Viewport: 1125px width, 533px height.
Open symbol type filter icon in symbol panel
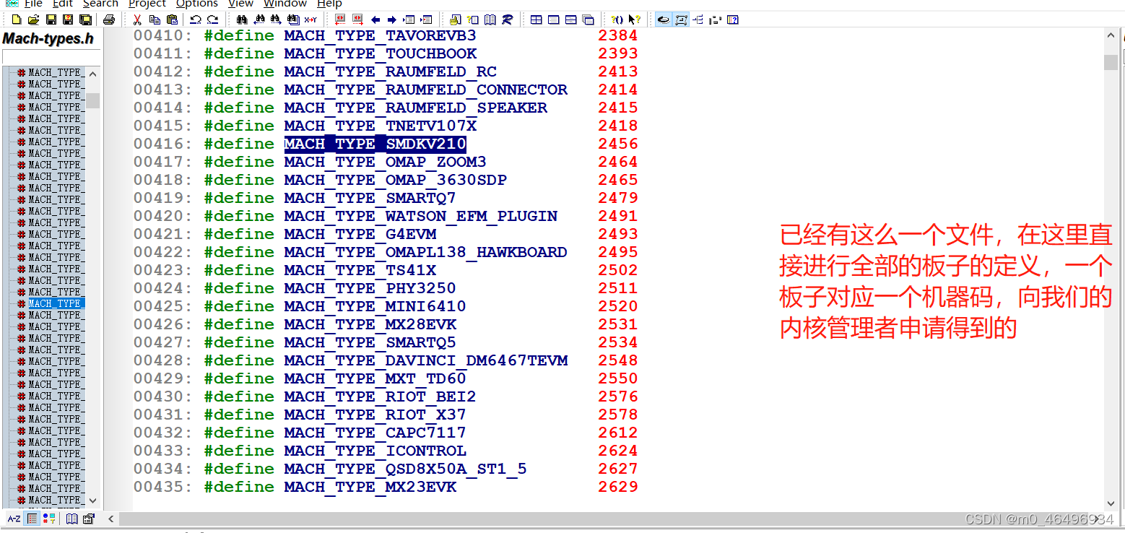pos(49,519)
